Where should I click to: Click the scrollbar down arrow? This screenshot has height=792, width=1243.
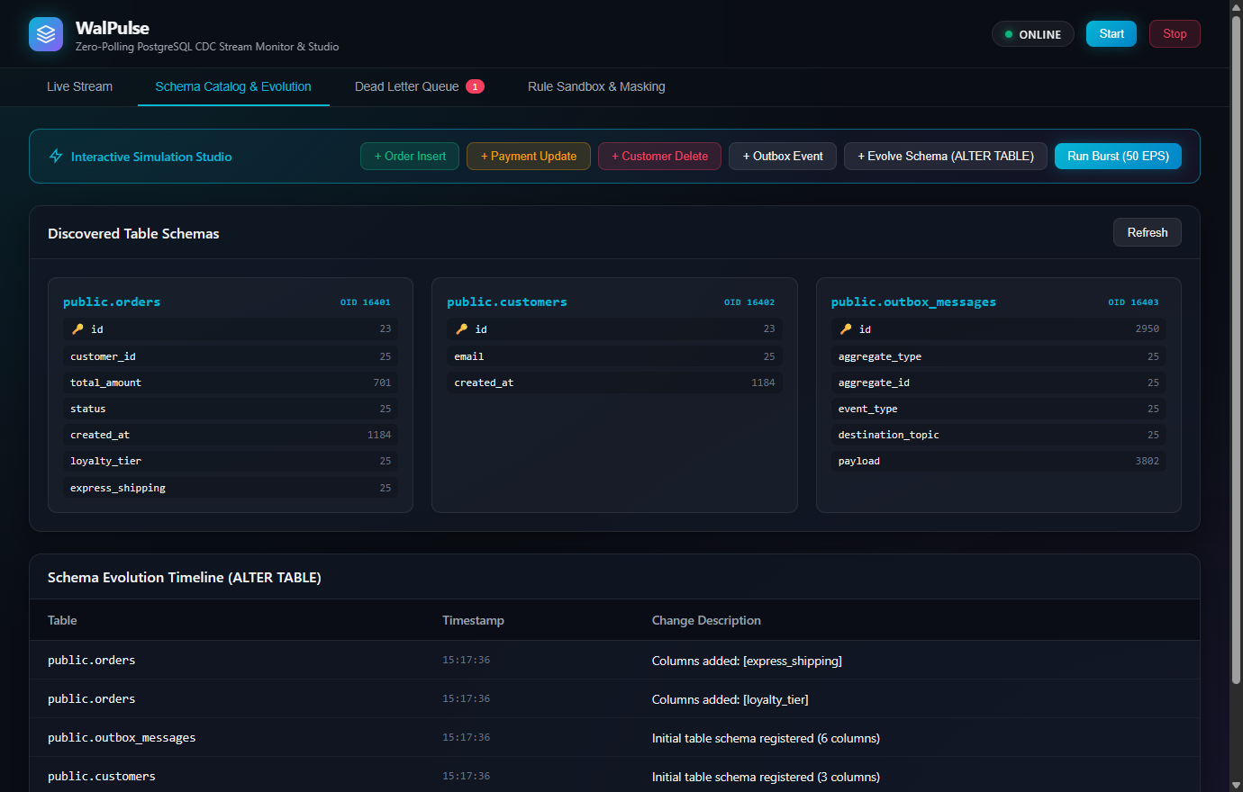coord(1236,785)
